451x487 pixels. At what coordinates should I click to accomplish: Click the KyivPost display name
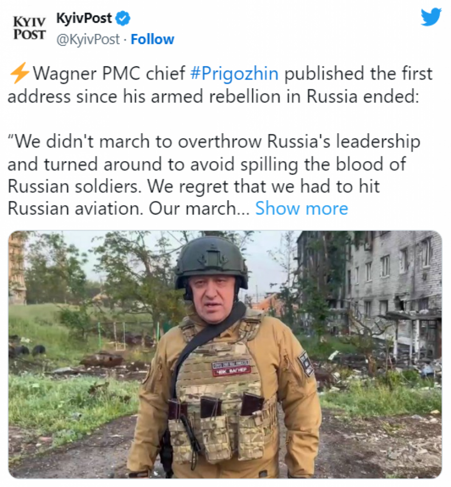[x=84, y=19]
